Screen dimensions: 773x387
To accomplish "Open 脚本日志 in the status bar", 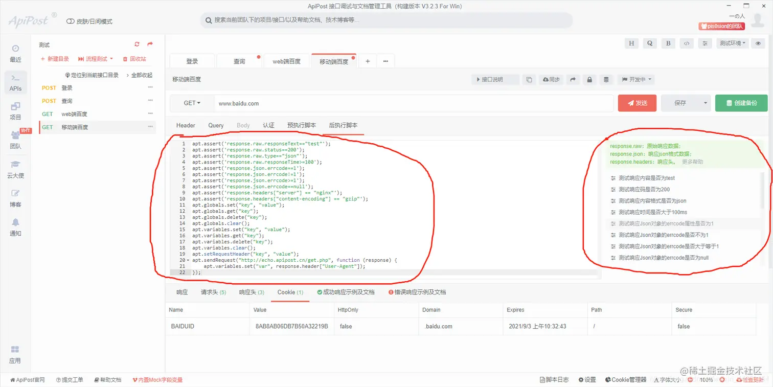I will [x=554, y=380].
